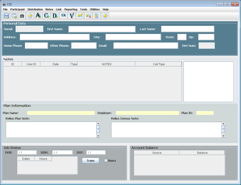
Task: Click the yellow arrow toolbar icon
Action: point(30,16)
